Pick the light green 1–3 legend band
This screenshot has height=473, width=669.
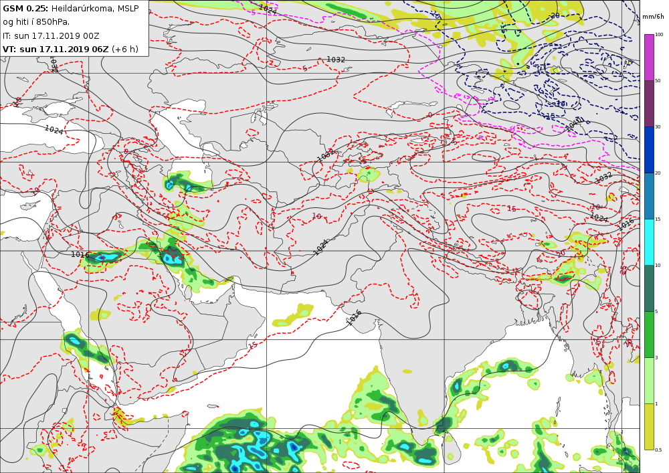648,381
